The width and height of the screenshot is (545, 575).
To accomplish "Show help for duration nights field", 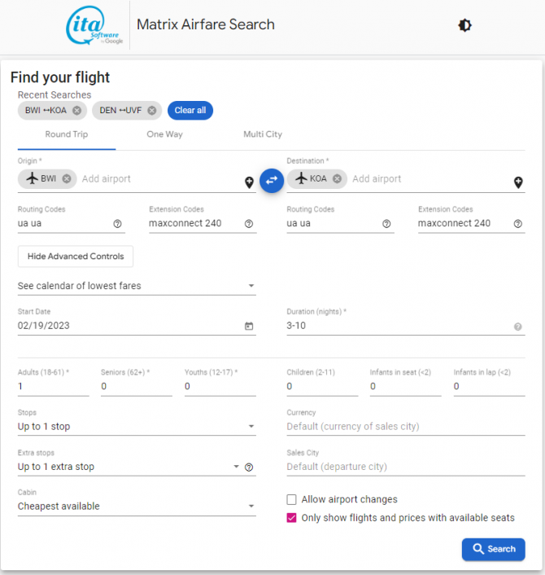I will (x=517, y=327).
